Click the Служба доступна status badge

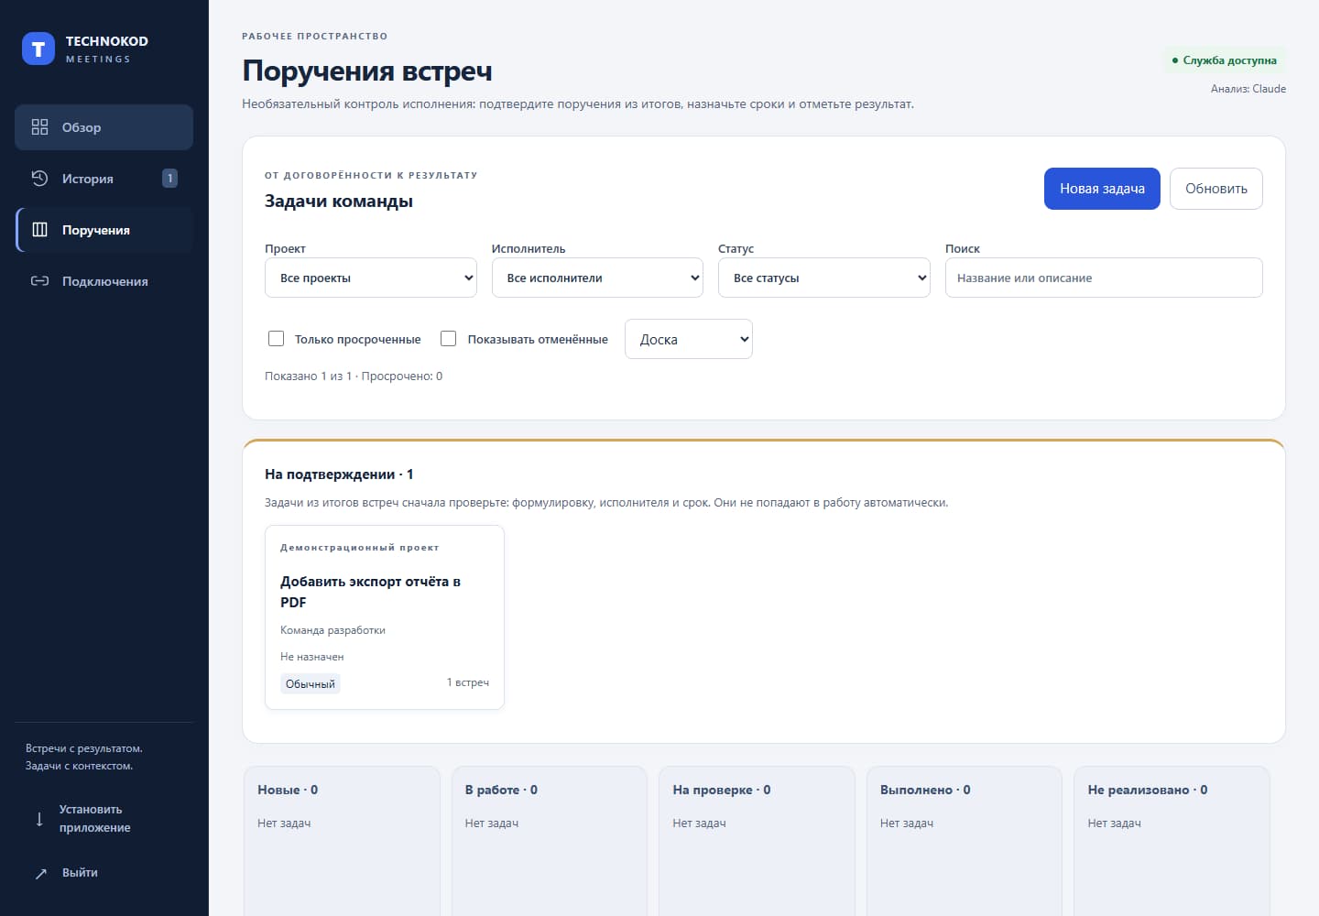coord(1224,60)
